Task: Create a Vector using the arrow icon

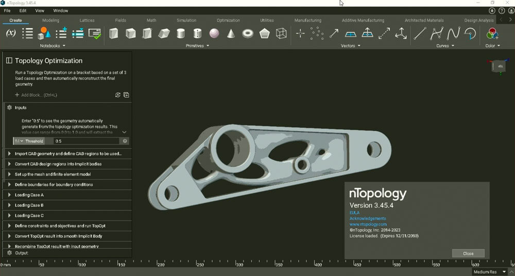Action: point(334,33)
